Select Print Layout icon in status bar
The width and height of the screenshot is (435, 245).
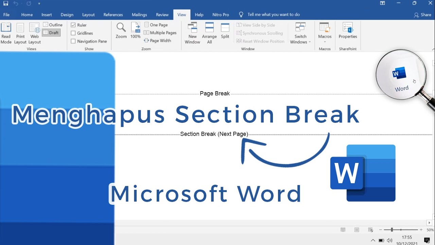tap(356, 230)
